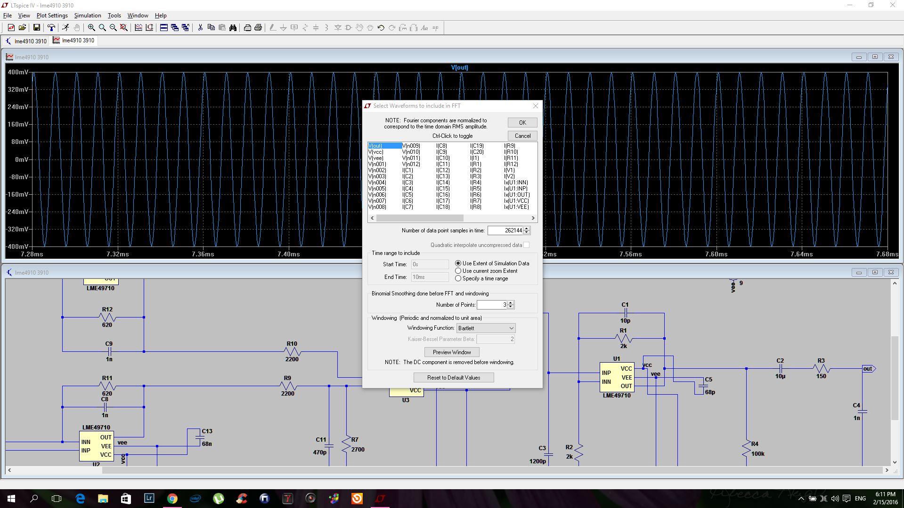Select Ix(U1:OUT) in the waveform list
The image size is (904, 508).
coord(517,195)
